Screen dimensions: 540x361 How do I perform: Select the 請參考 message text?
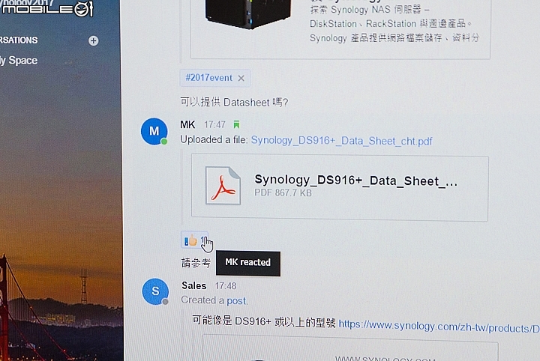pyautogui.click(x=196, y=263)
